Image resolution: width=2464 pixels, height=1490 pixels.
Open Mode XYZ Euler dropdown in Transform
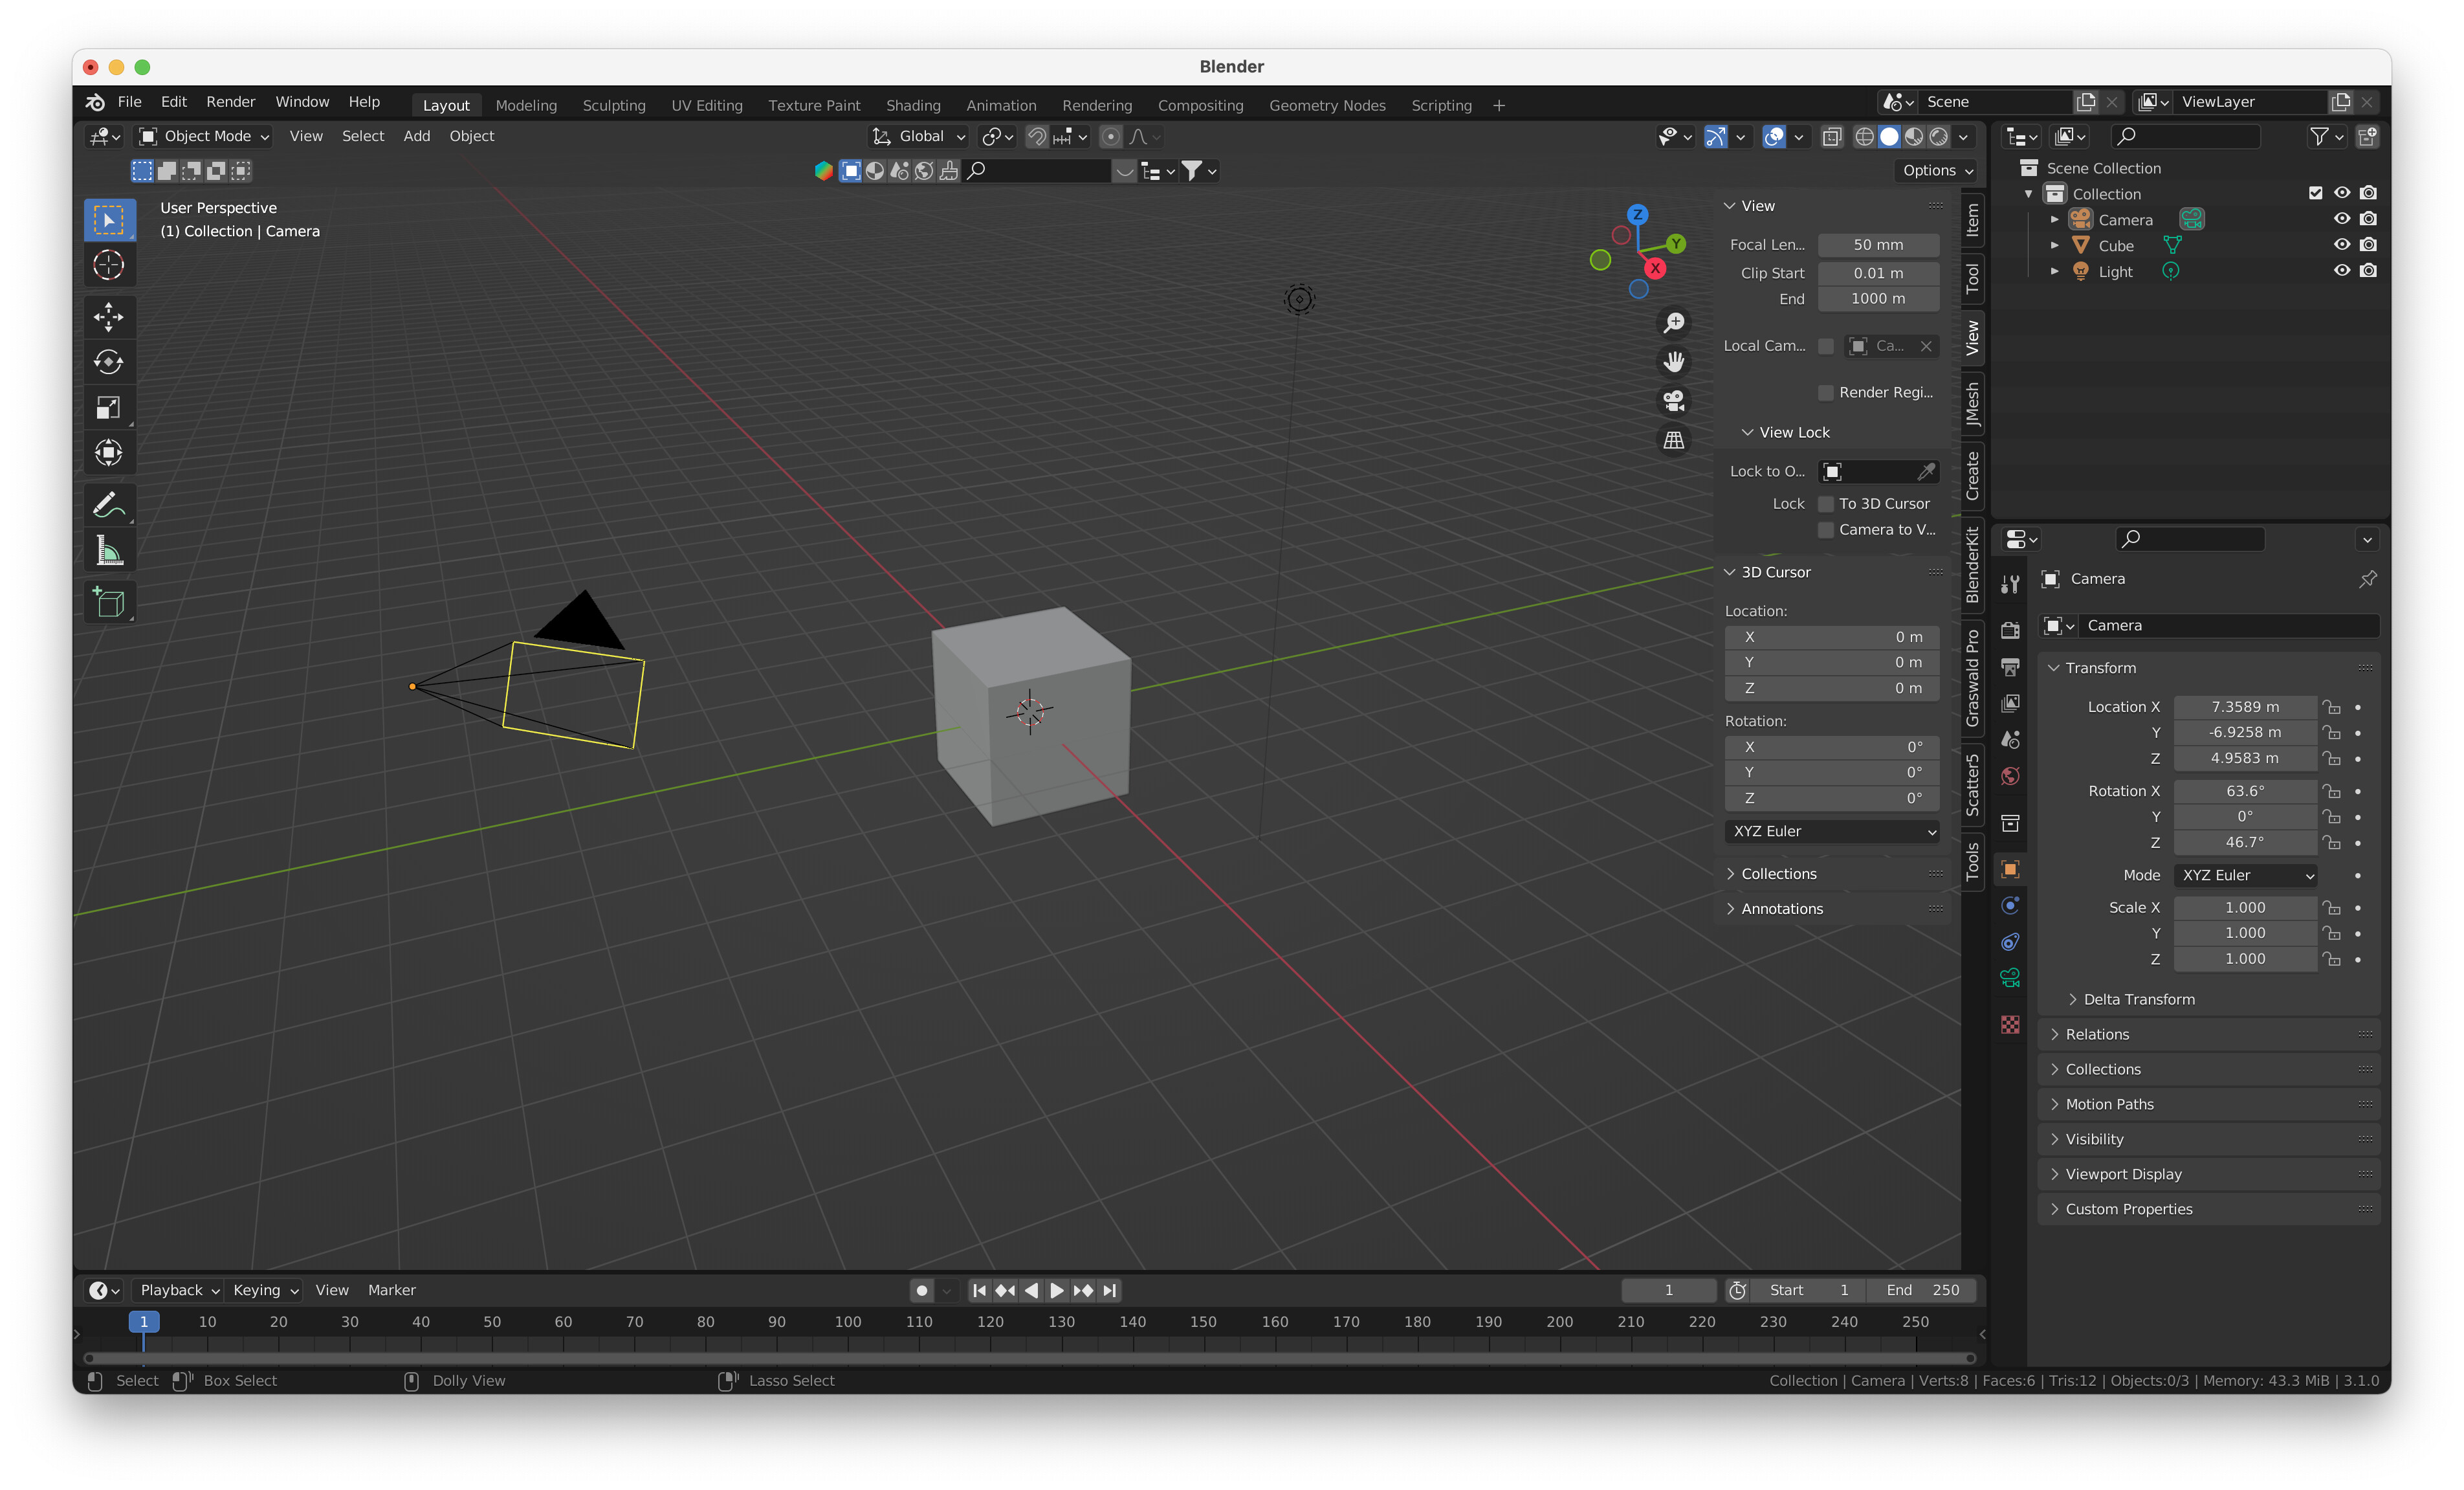(2246, 875)
